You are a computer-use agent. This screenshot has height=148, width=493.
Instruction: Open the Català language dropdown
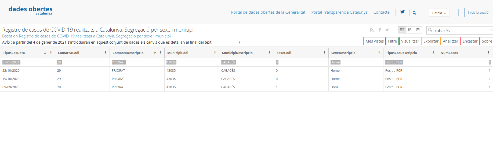(439, 13)
